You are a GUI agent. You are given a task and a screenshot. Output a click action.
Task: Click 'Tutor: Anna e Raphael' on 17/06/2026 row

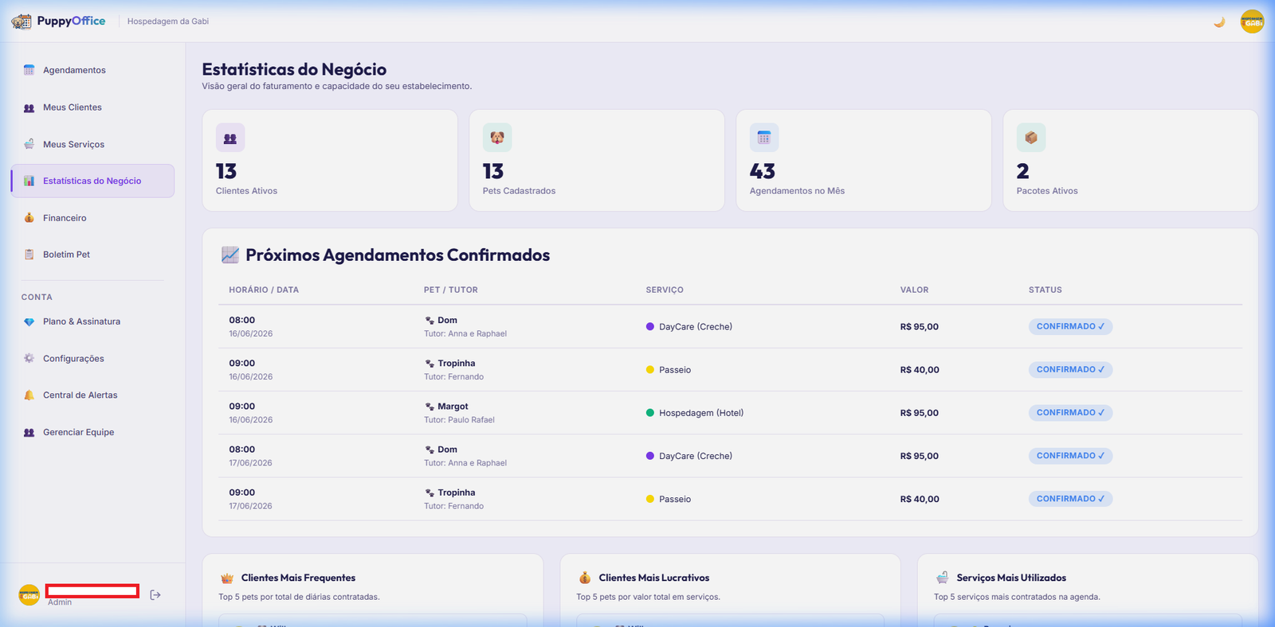pyautogui.click(x=465, y=463)
